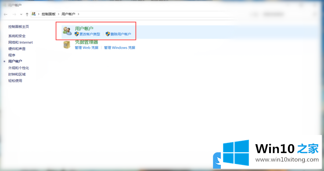Open 外观和个性化 category
This screenshot has width=324, height=171.
click(18, 68)
